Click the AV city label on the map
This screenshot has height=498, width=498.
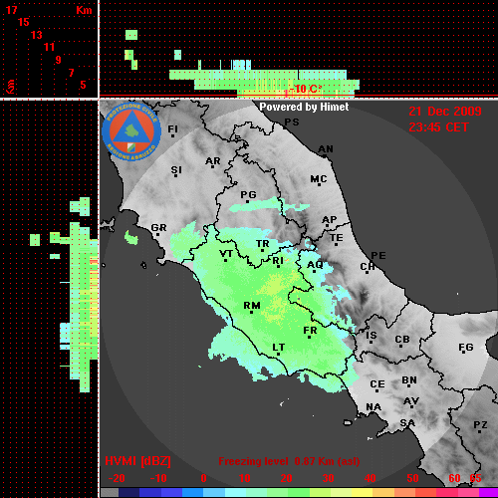pyautogui.click(x=411, y=401)
